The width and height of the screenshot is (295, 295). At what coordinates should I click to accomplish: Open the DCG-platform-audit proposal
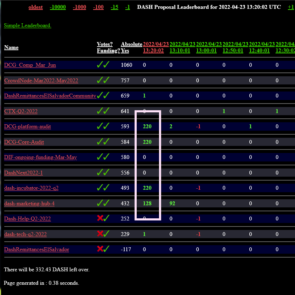pyautogui.click(x=28, y=126)
